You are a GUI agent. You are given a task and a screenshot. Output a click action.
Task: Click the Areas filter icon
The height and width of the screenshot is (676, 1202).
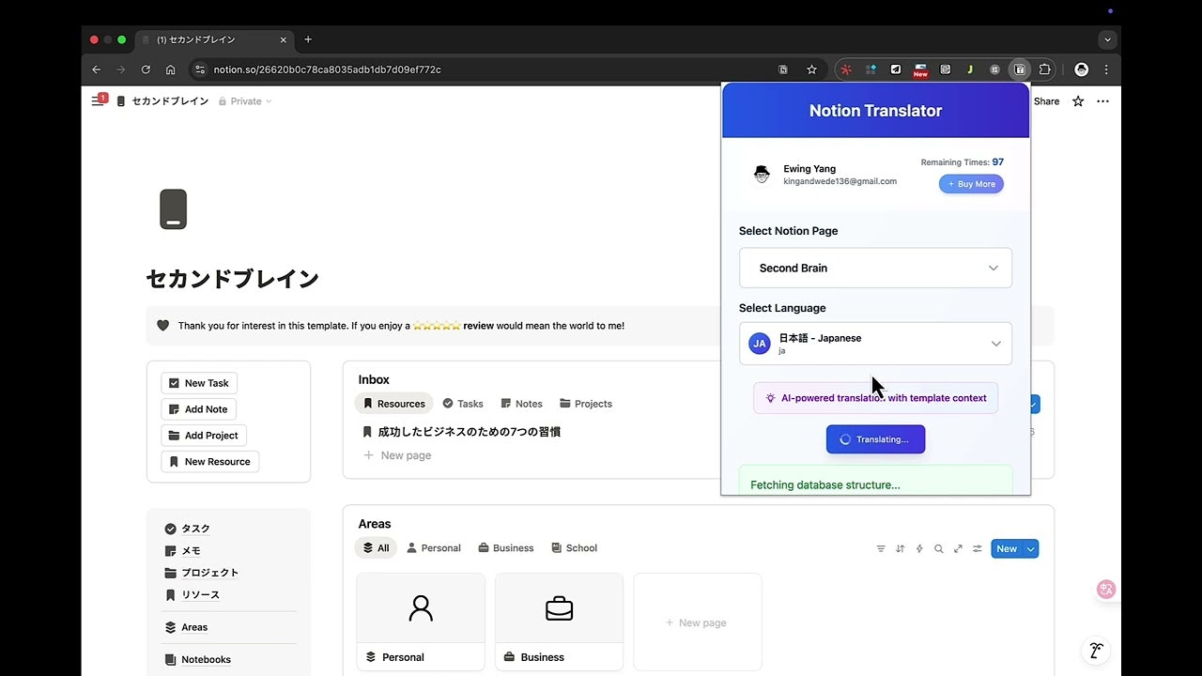[881, 548]
